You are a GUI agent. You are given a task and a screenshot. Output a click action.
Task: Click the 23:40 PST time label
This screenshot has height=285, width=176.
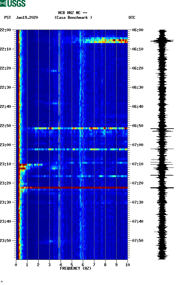tap(6, 221)
